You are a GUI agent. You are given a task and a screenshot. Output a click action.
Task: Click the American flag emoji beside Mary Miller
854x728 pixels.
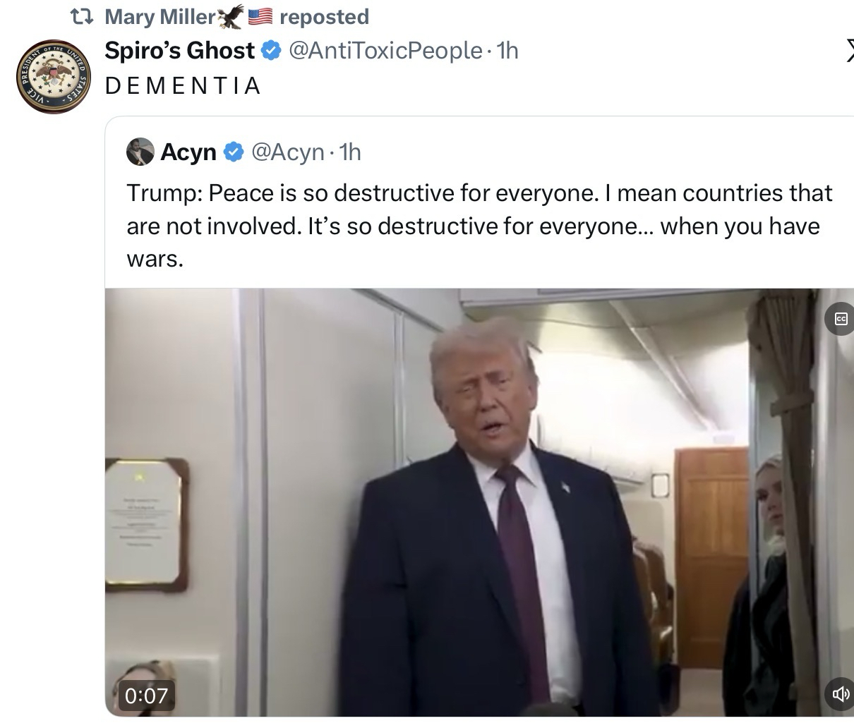pos(260,16)
